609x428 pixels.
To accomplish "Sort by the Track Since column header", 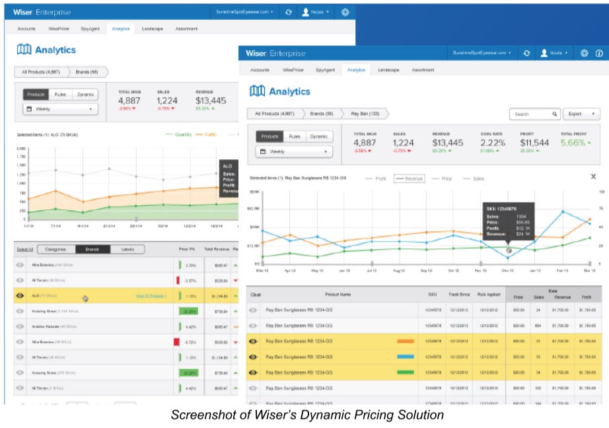I will [x=459, y=295].
